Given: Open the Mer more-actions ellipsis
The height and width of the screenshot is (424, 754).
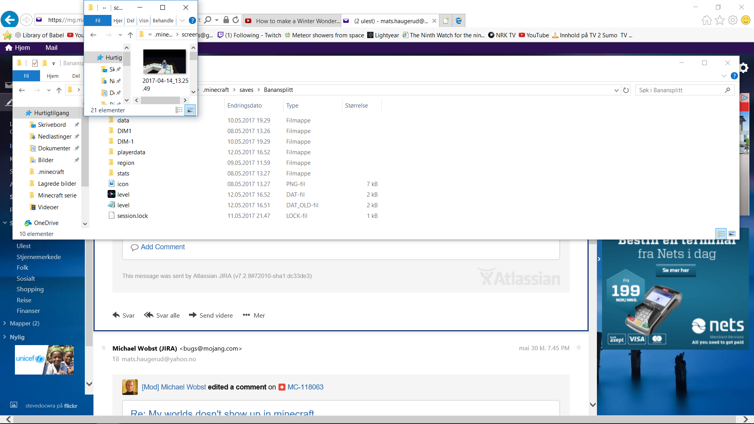Looking at the screenshot, I should tap(246, 315).
